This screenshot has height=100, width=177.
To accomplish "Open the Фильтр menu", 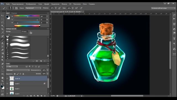I will pyautogui.click(x=64, y=4).
